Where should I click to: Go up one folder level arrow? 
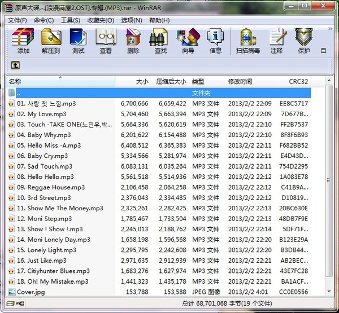(x=15, y=65)
